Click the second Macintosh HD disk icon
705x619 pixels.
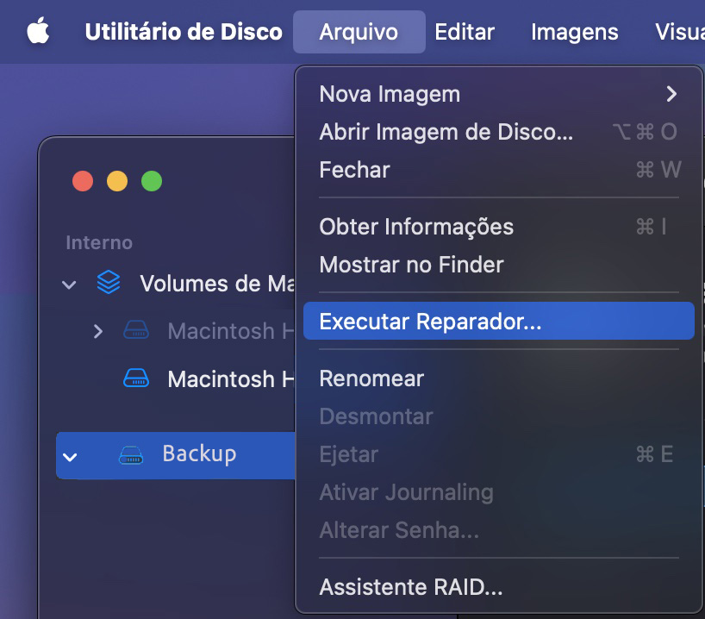(x=136, y=378)
